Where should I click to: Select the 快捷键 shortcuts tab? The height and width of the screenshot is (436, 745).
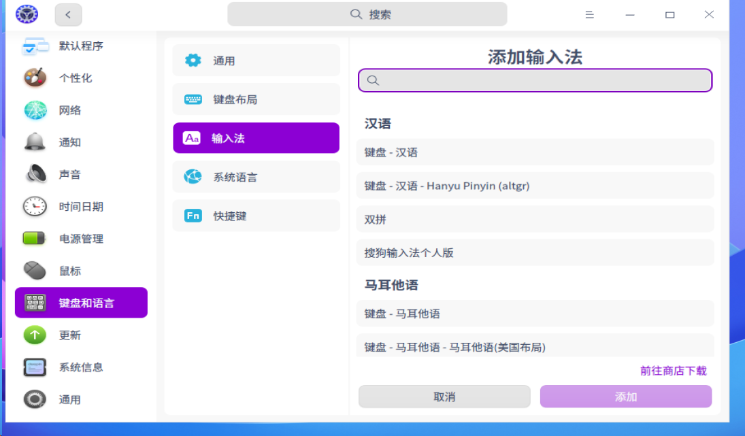(x=256, y=216)
